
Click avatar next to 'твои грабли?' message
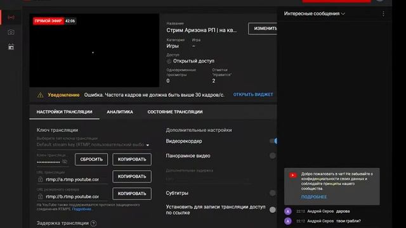pyautogui.click(x=288, y=221)
